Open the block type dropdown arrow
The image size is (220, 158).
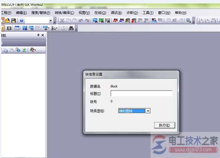(x=148, y=111)
